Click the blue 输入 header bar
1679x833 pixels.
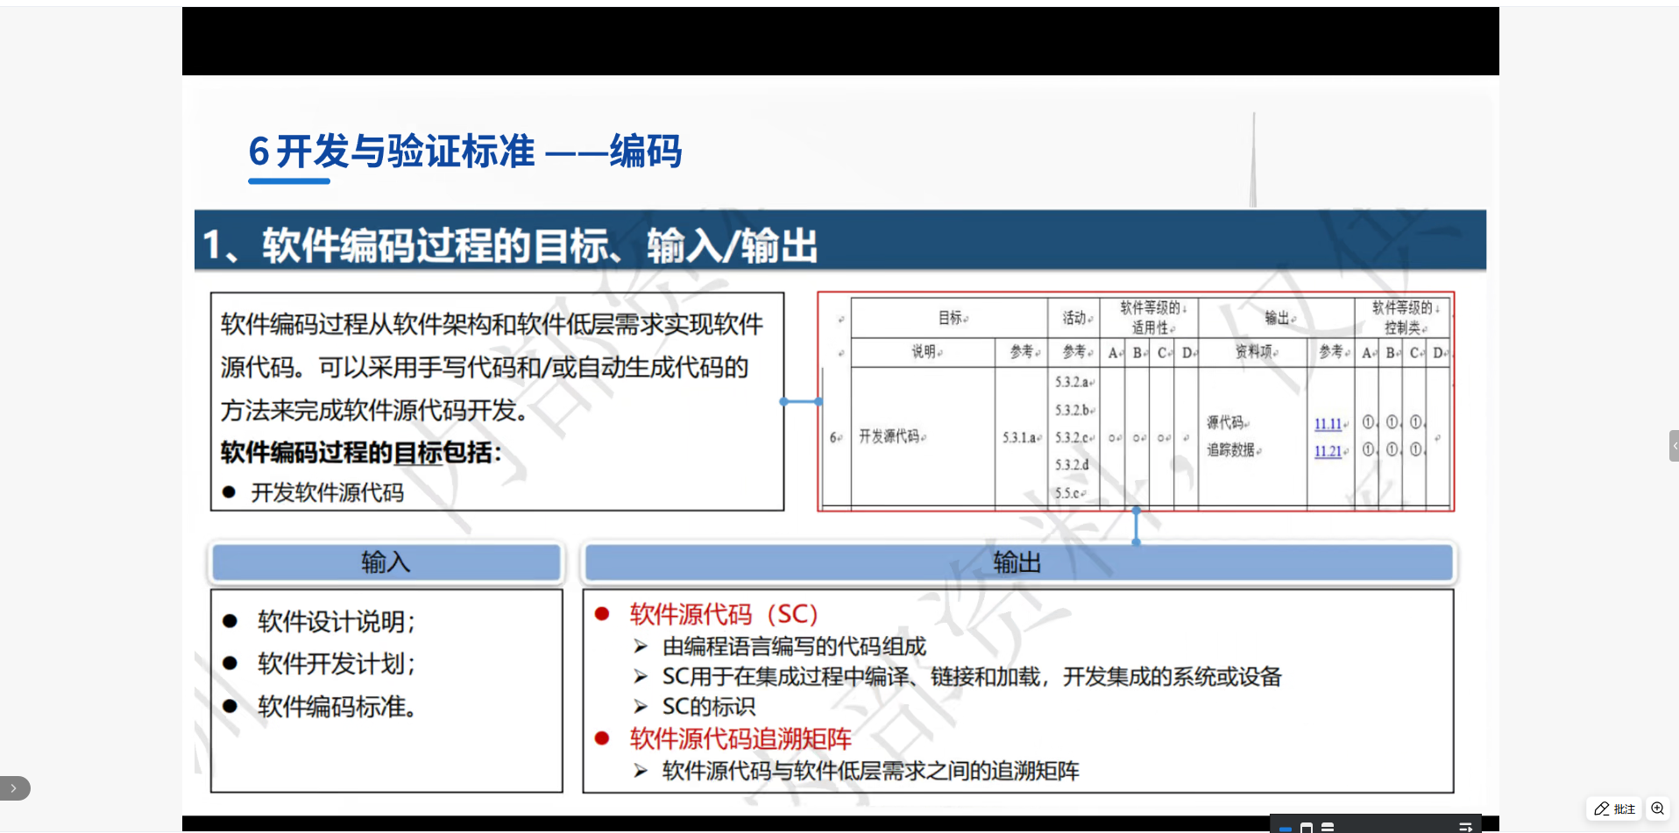(x=386, y=562)
